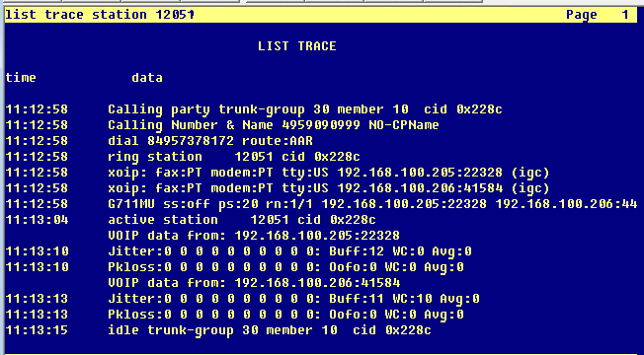644x355 pixels.
Task: Click 'Oofo:0' on the 11:13:10 Pkloss row
Action: coord(353,267)
